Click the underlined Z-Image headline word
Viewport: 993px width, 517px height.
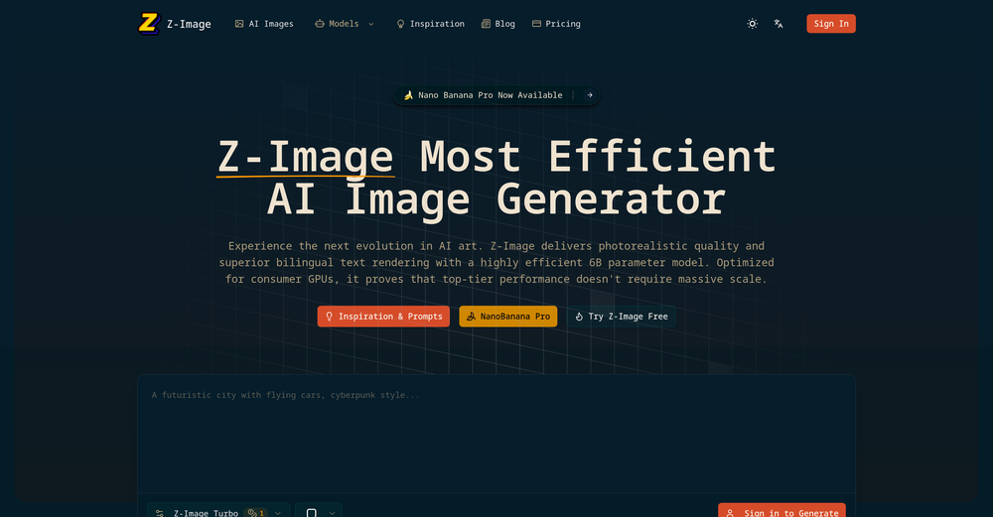point(305,157)
